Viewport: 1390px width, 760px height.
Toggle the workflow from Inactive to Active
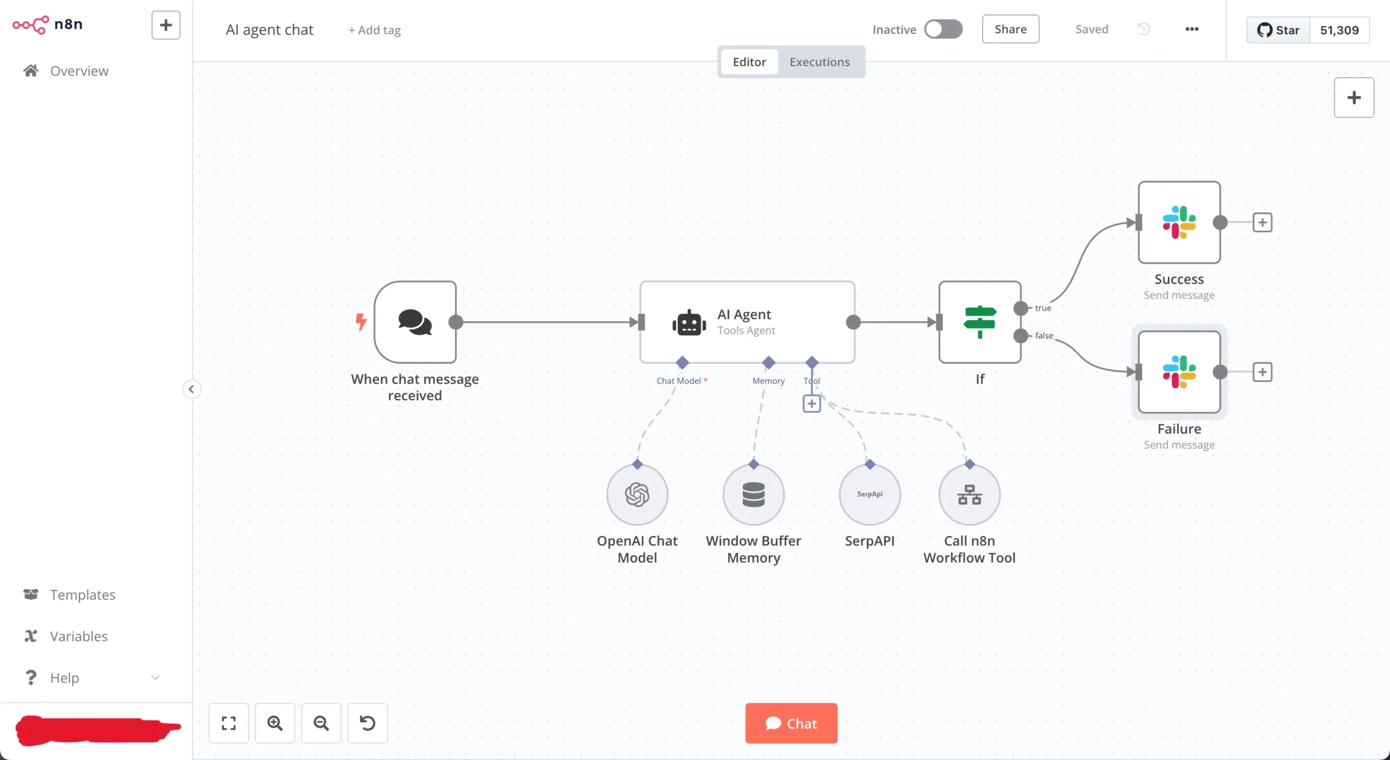coord(944,29)
